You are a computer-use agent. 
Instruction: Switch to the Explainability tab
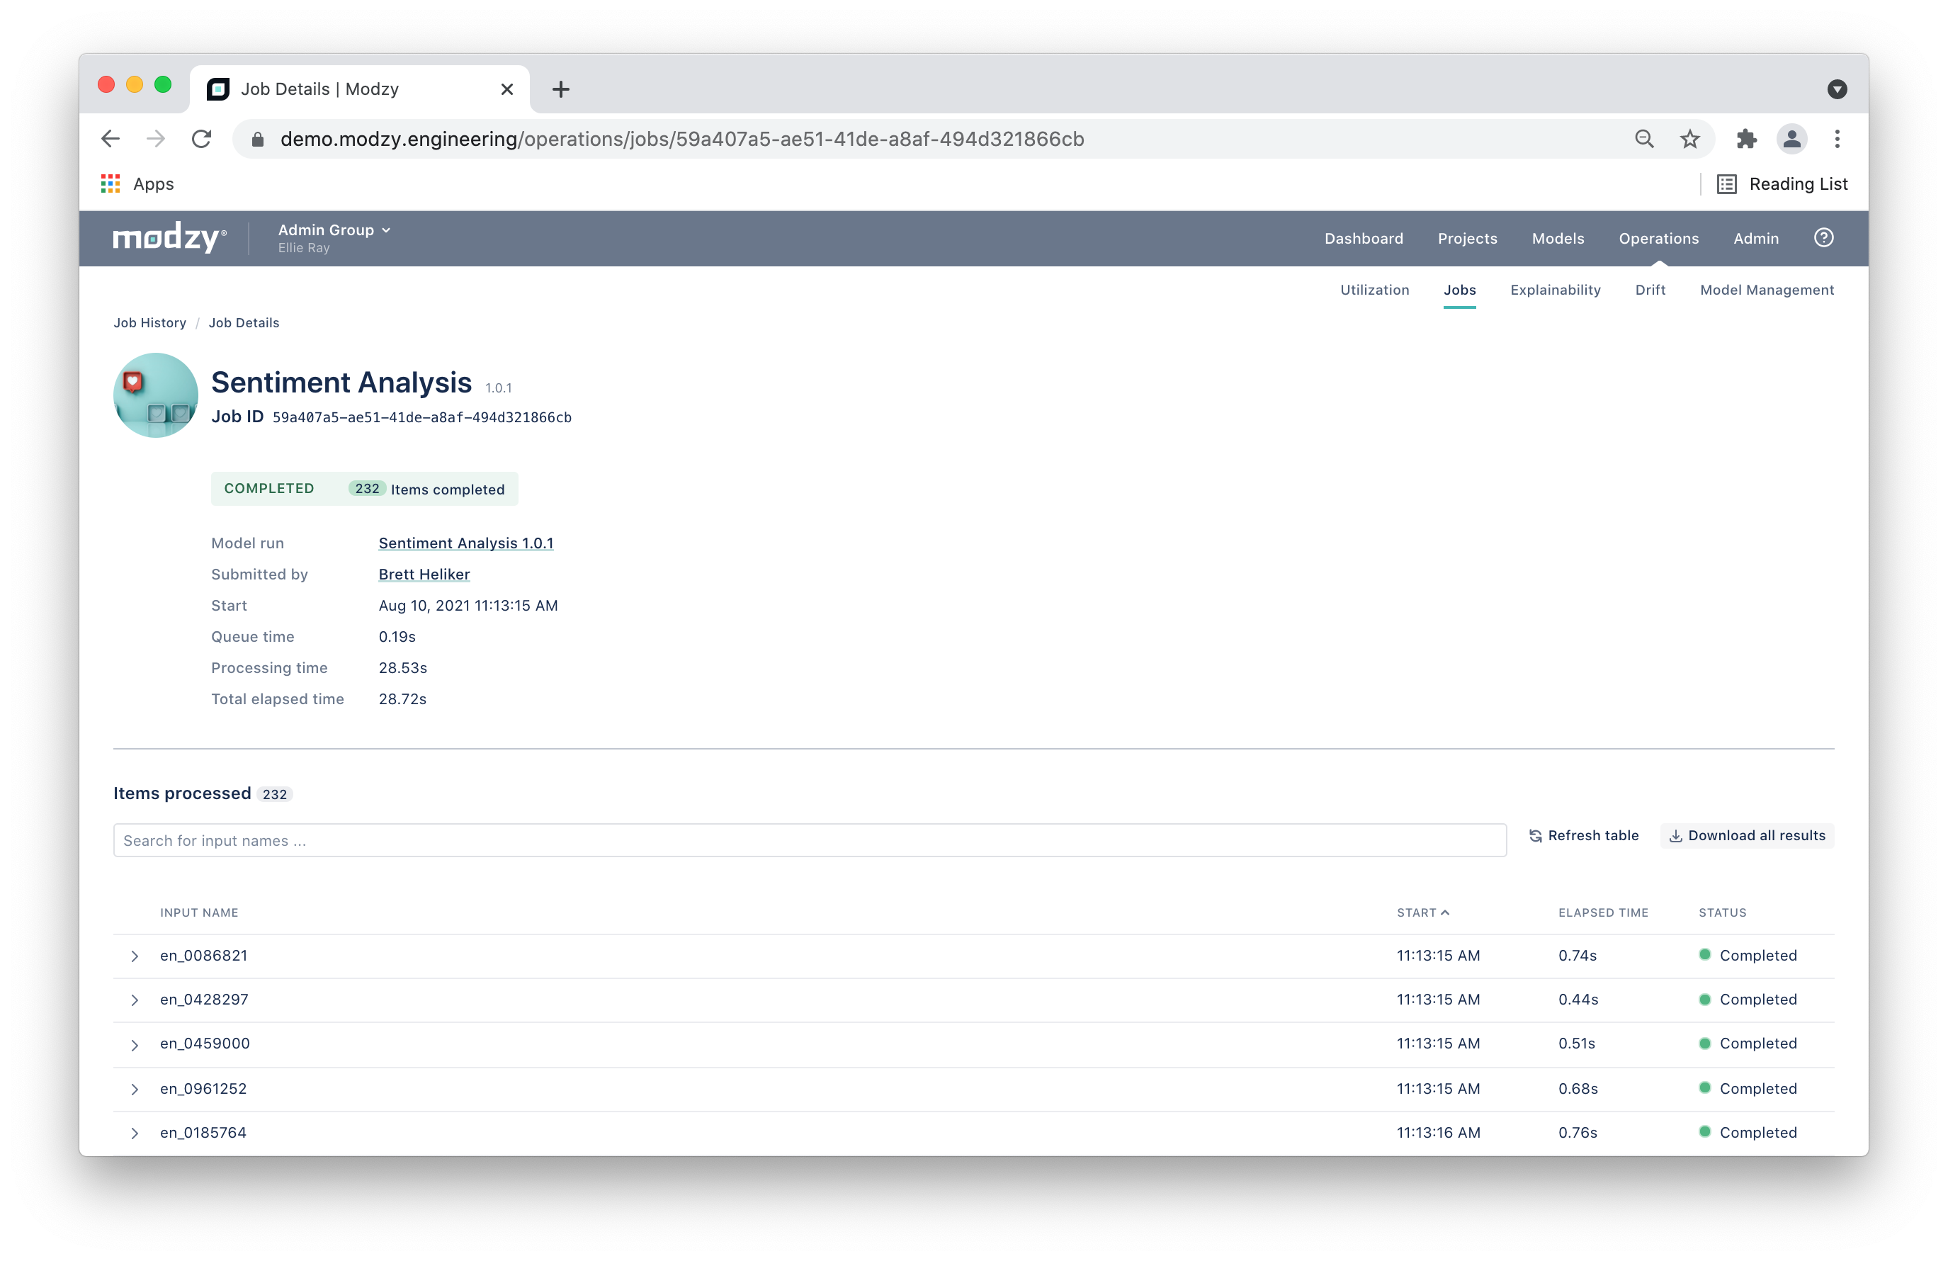(1555, 290)
